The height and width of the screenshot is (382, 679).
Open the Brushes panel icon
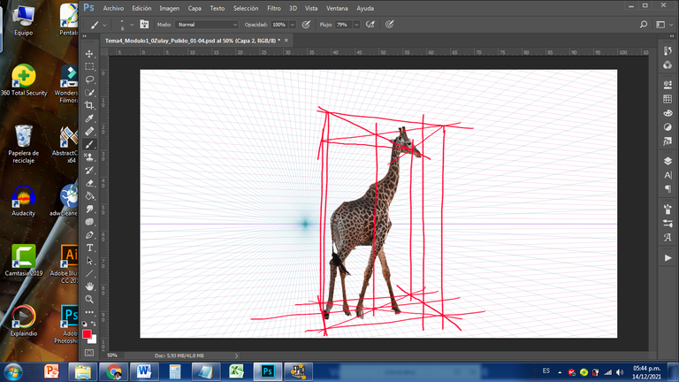(x=668, y=210)
